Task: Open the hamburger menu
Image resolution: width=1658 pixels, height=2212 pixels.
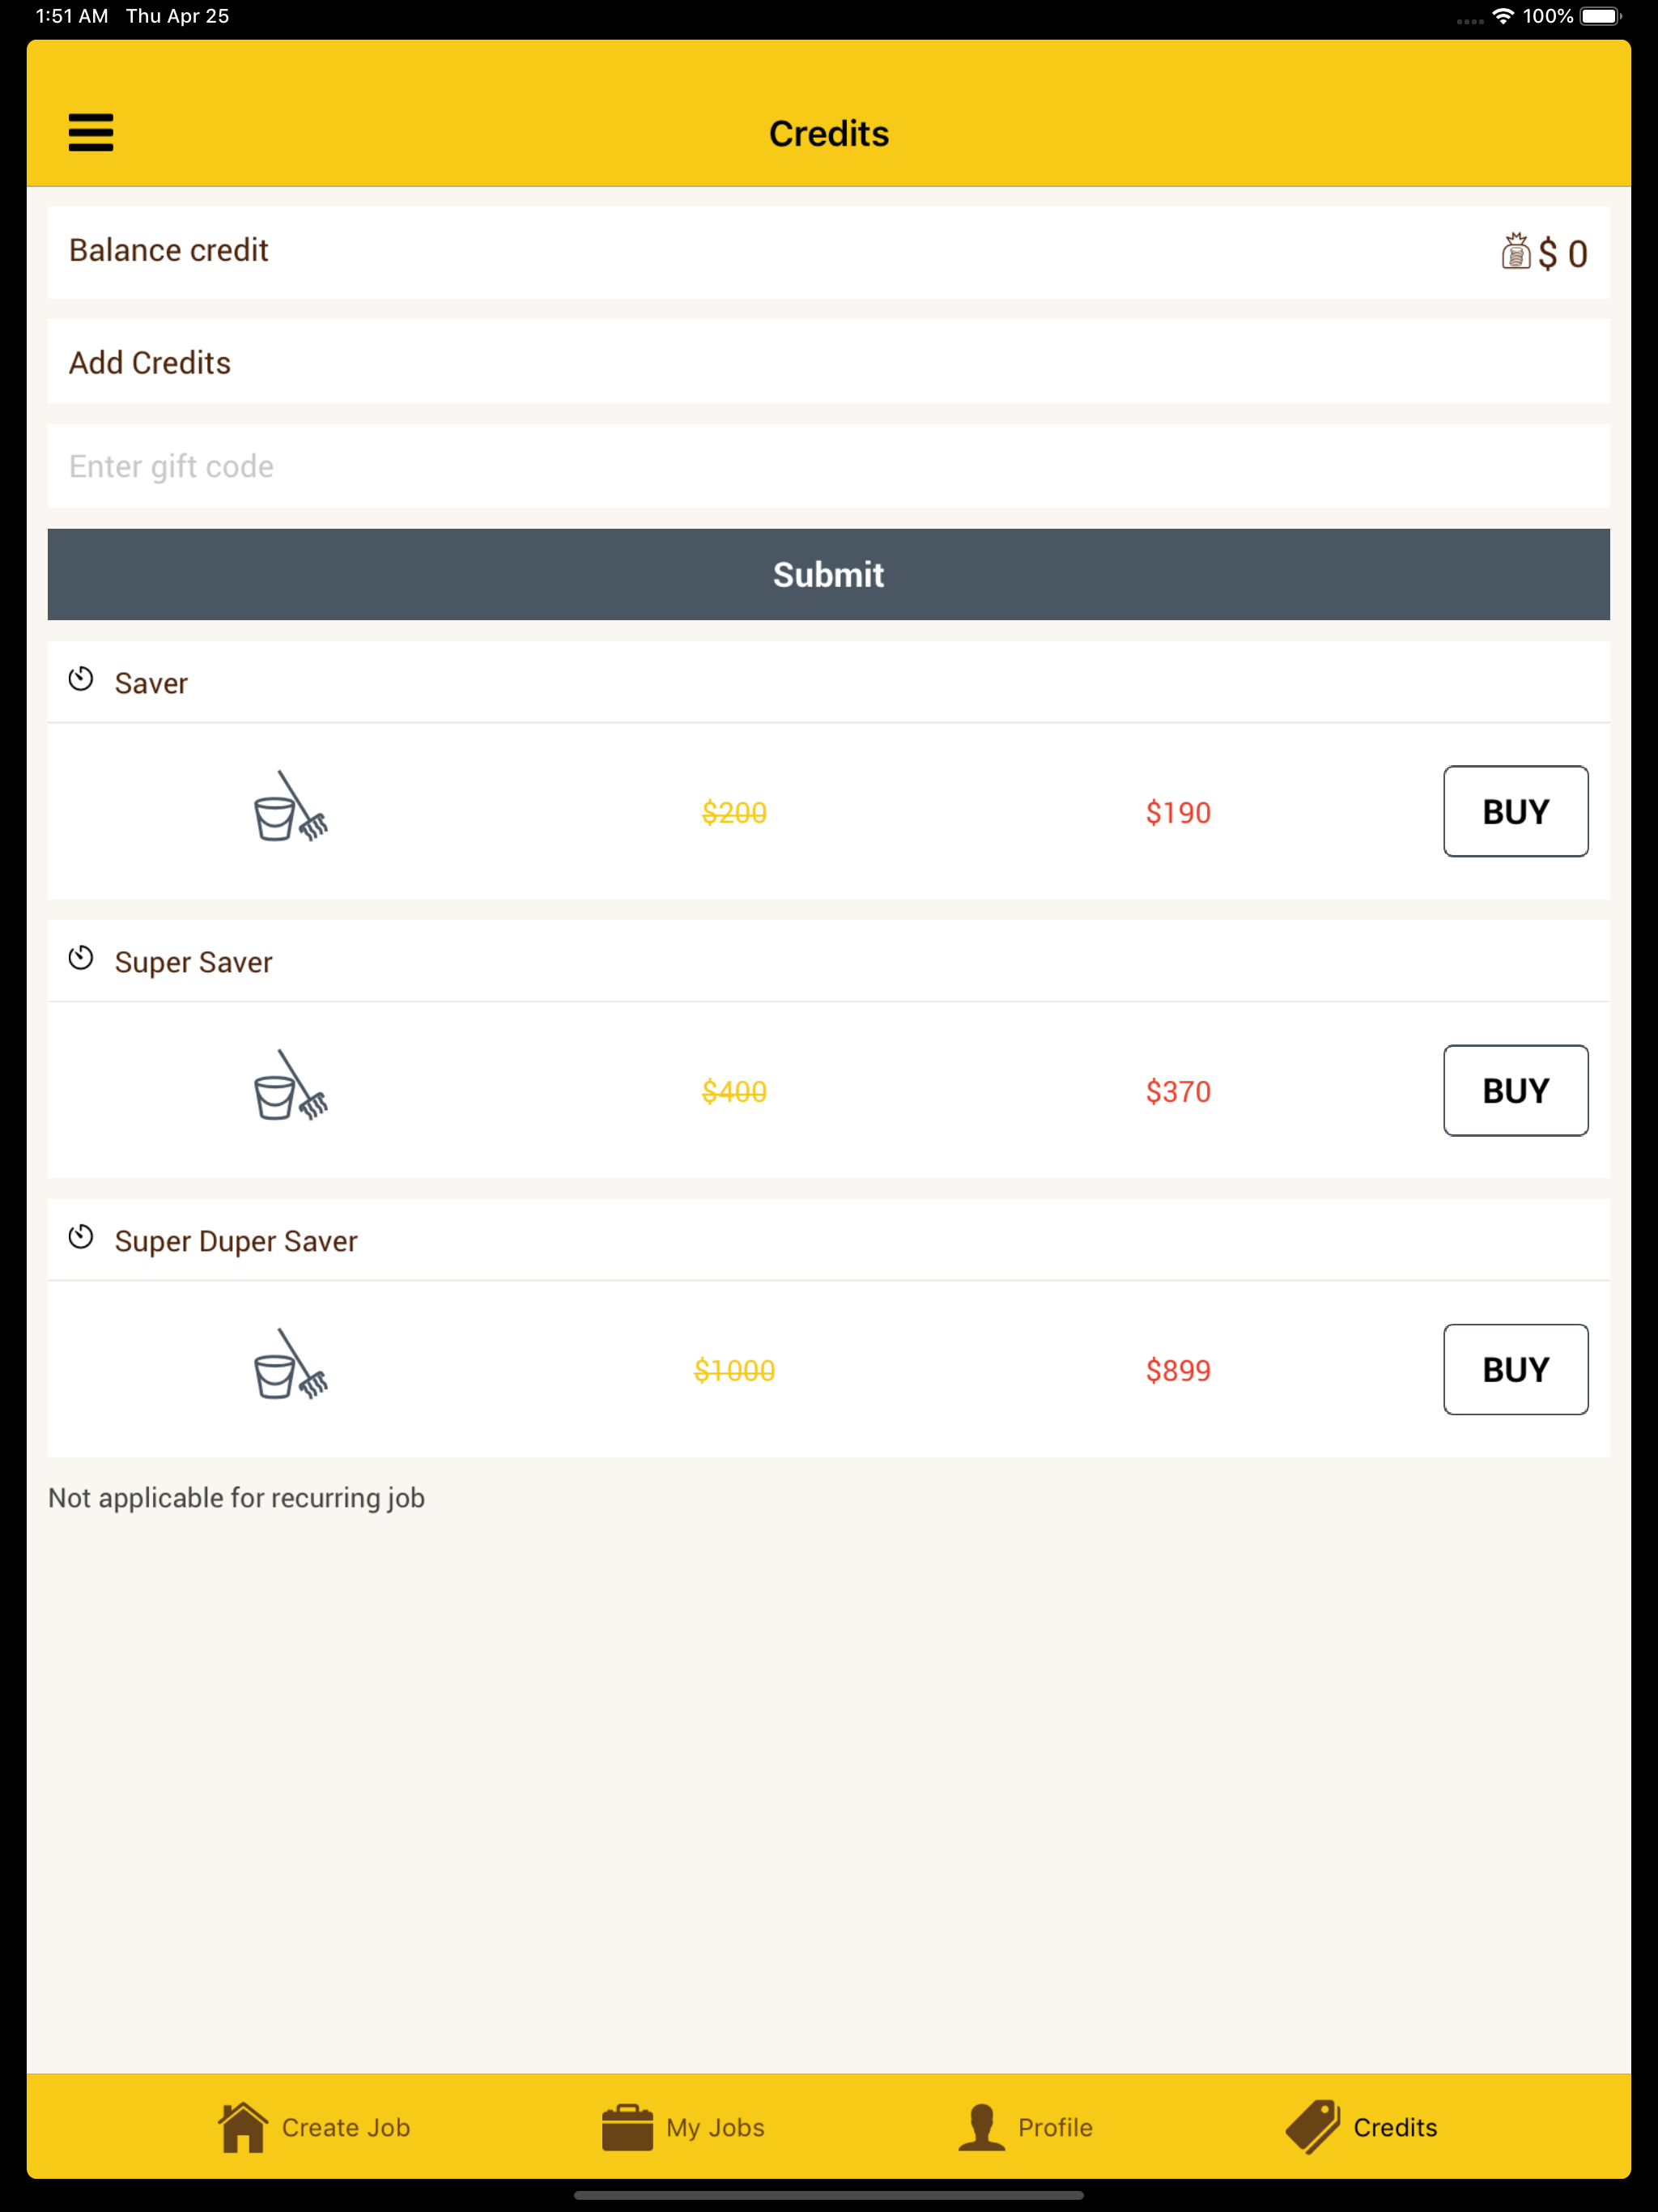Action: tap(90, 132)
